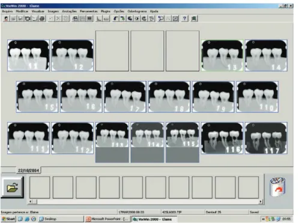Select radiograph thumbnail numbered 15
The height and width of the screenshot is (224, 299).
coord(37,97)
